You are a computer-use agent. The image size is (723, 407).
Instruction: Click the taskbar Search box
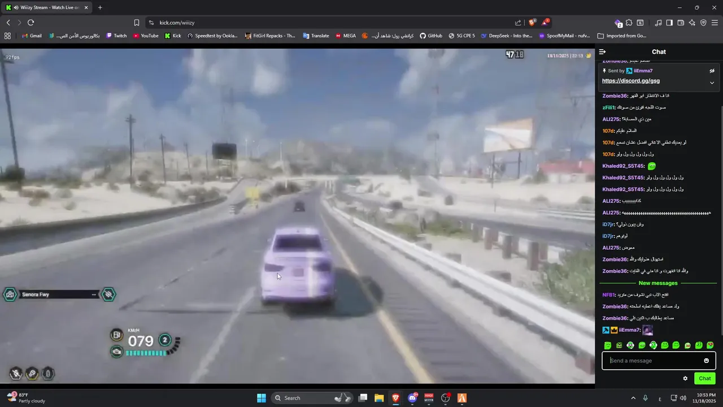click(311, 398)
